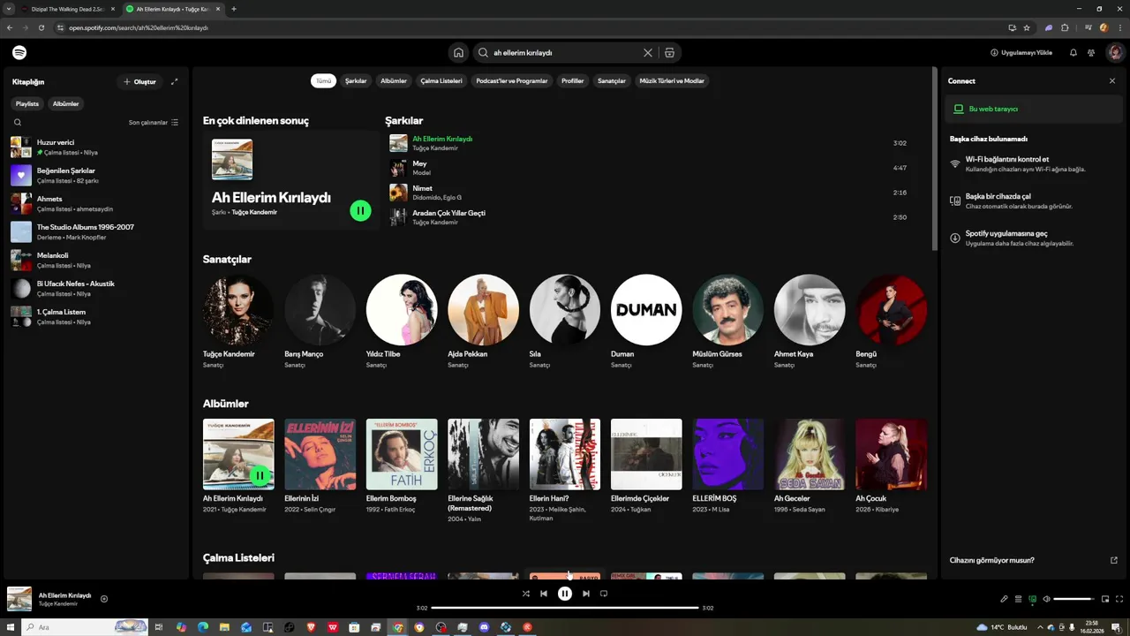
Task: Open the lyrics icon in player bar
Action: tap(1004, 599)
